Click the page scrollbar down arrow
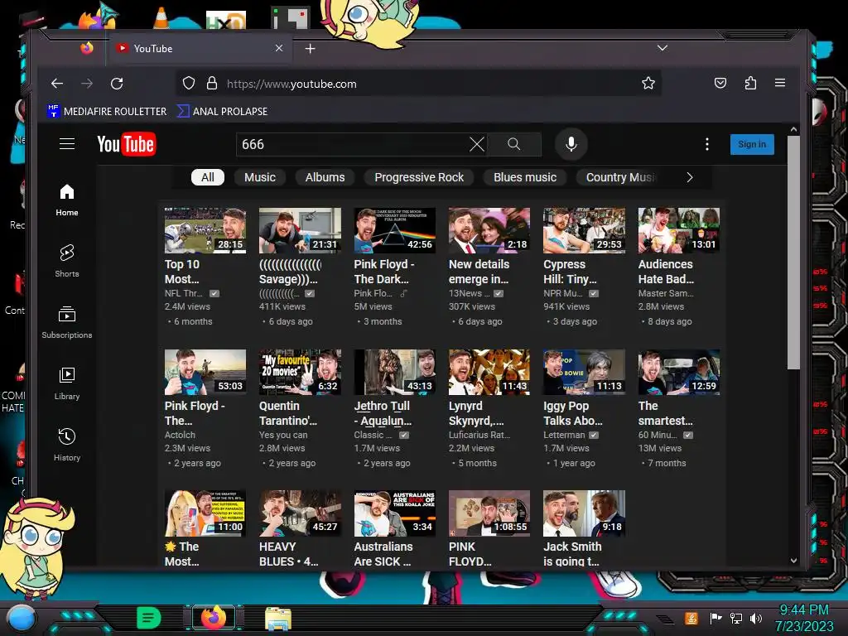 [x=793, y=561]
